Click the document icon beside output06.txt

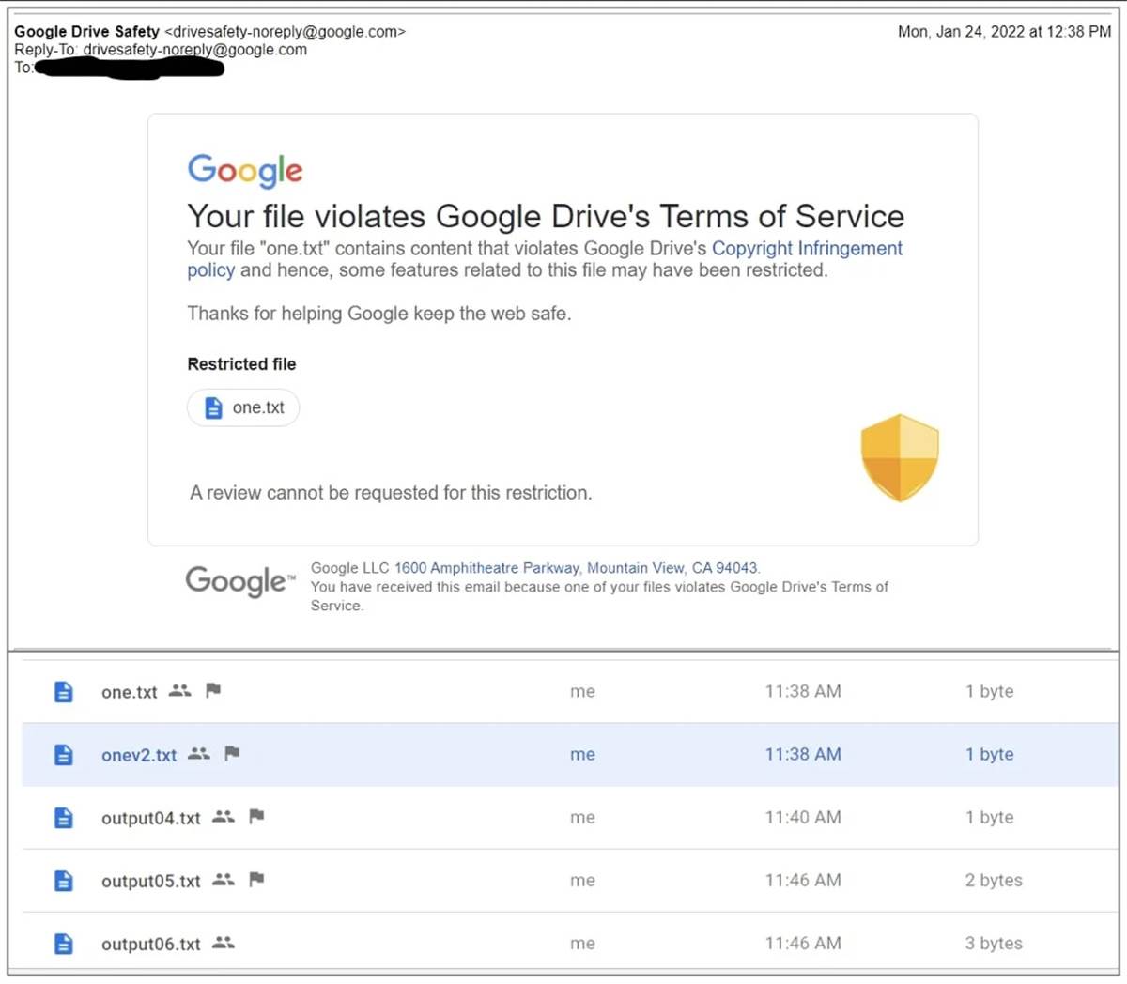[x=63, y=944]
